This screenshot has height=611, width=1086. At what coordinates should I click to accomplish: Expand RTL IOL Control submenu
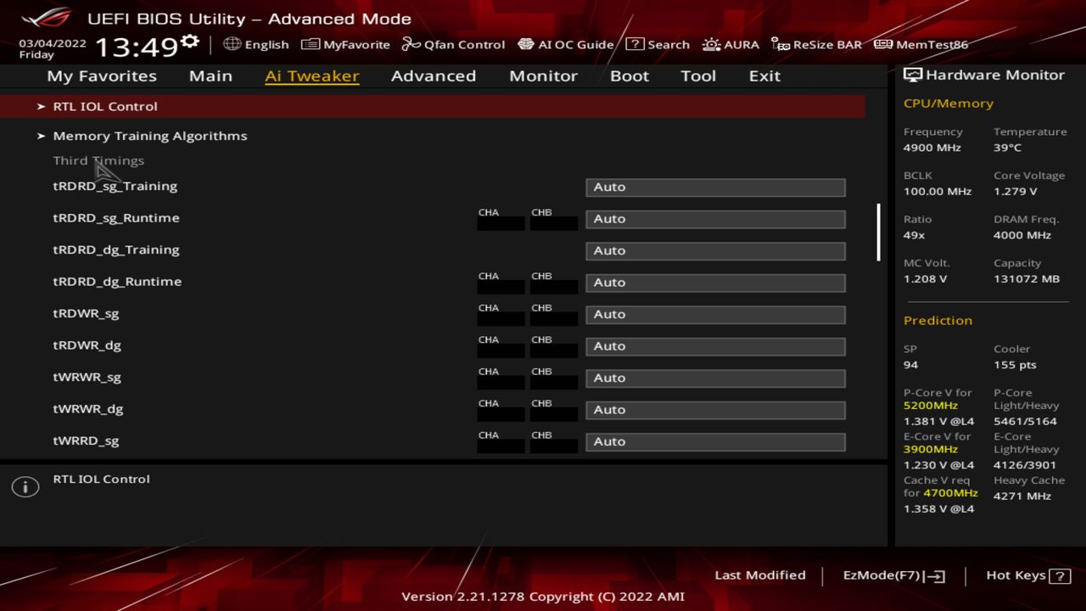click(x=433, y=106)
